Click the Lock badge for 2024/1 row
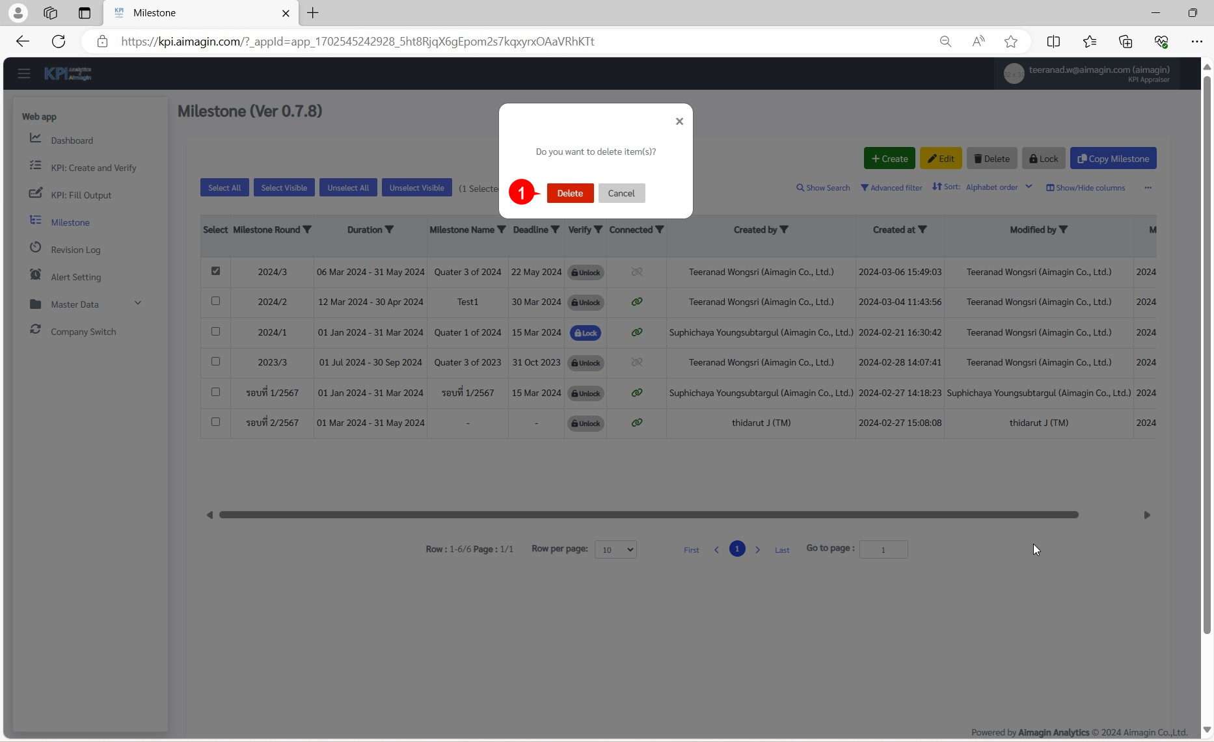The image size is (1214, 742). click(586, 333)
